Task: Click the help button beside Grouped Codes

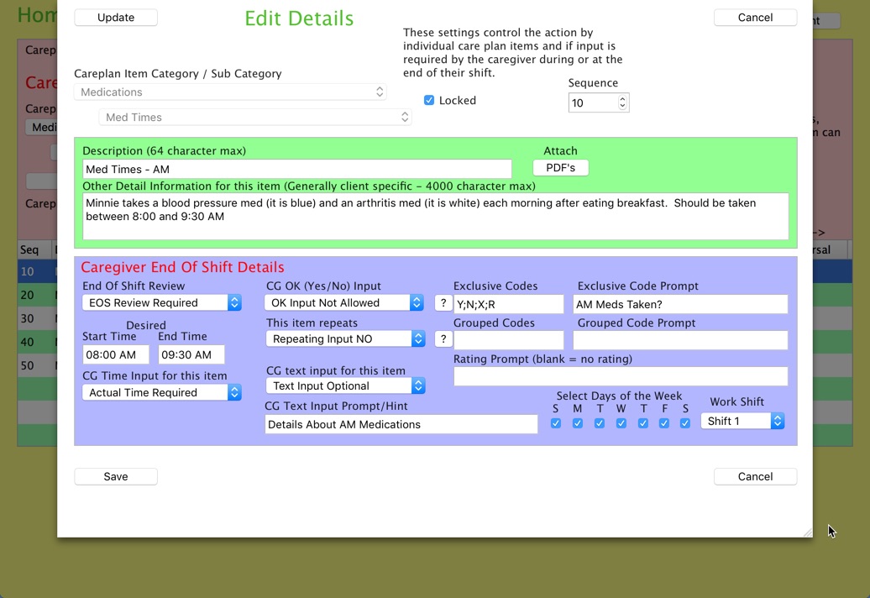Action: point(443,338)
